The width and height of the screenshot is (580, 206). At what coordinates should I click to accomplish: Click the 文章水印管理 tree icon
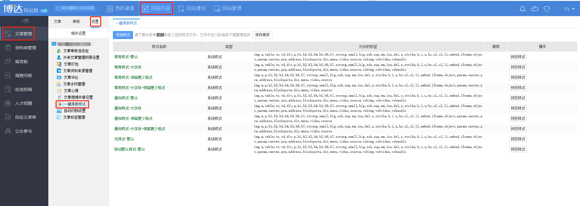tap(59, 84)
